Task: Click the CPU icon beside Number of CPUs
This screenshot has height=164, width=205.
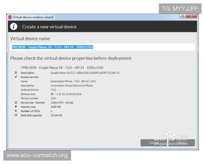Action: click(16, 111)
